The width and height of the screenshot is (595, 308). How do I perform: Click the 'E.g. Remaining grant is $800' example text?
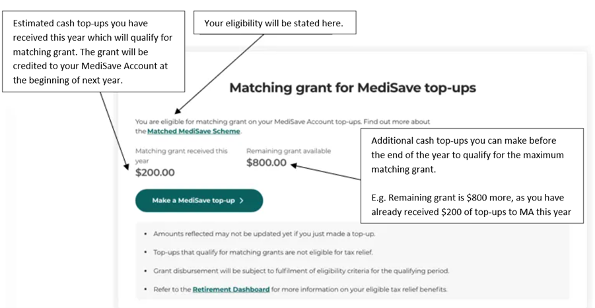(470, 204)
